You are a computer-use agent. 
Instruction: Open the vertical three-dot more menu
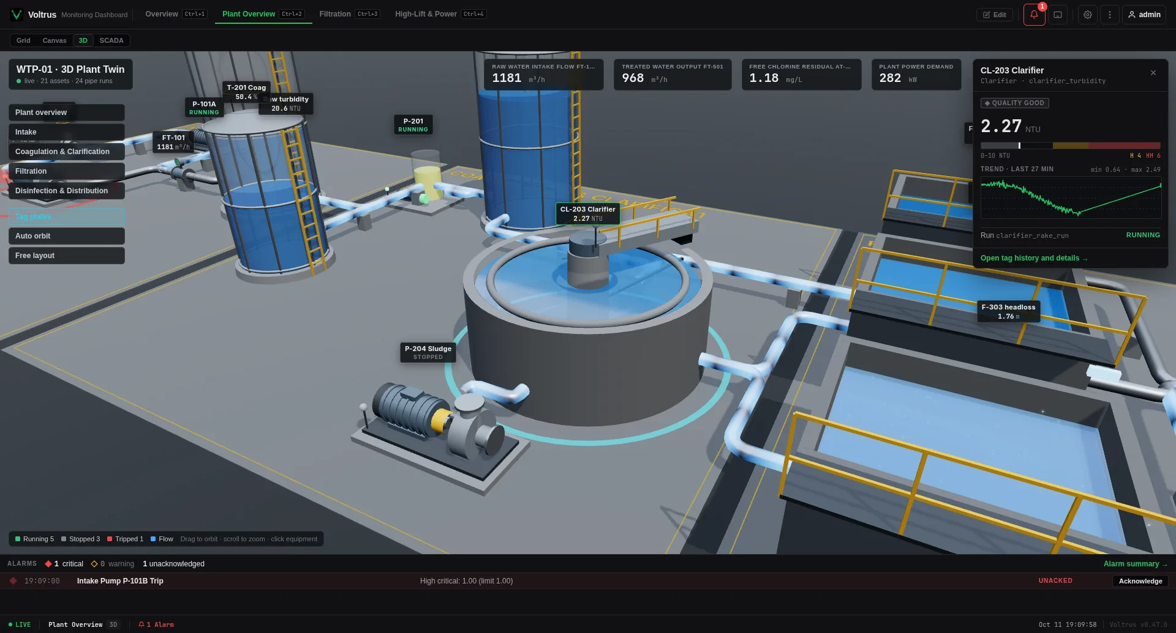click(x=1110, y=15)
